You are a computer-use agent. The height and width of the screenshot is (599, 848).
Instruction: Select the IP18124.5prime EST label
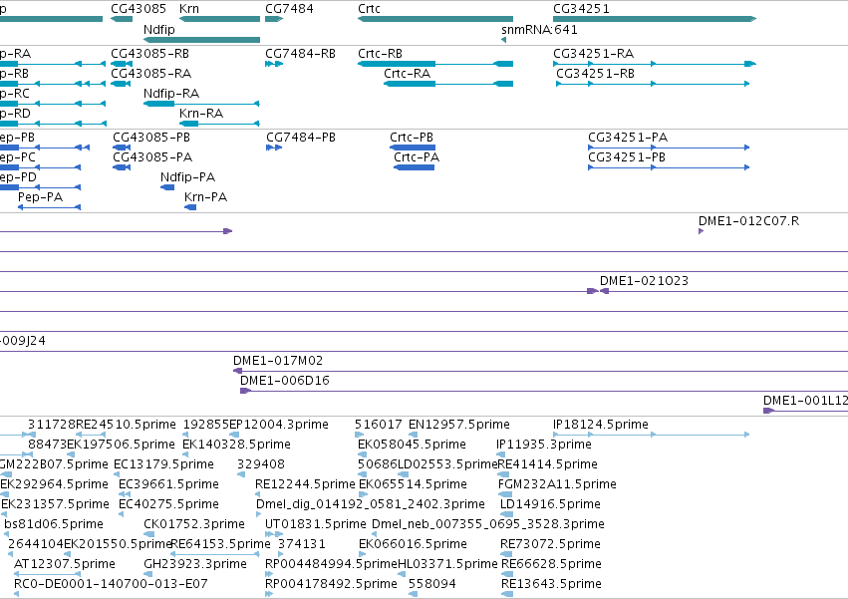pyautogui.click(x=600, y=425)
